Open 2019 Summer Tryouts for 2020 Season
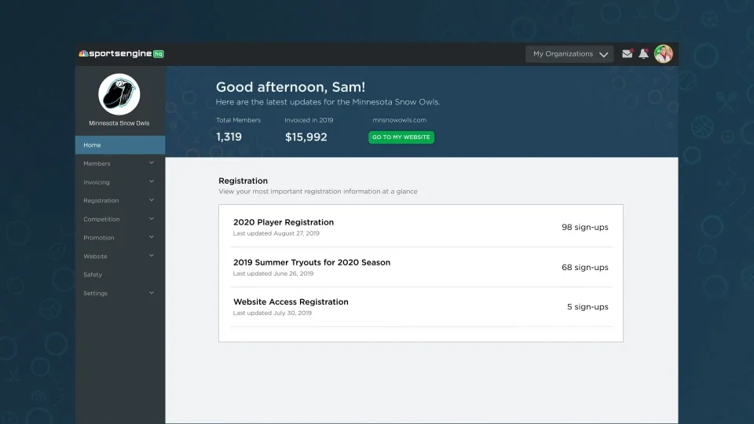 coord(311,262)
